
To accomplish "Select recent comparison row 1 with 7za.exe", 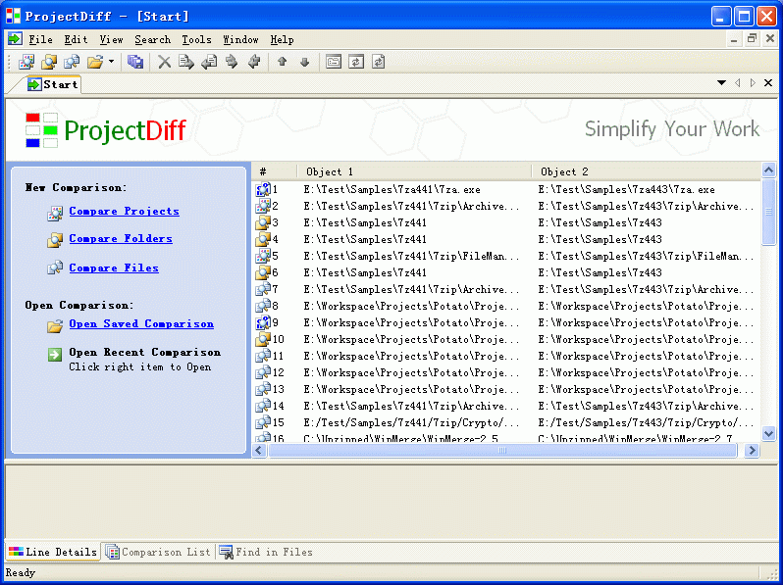I will pos(507,189).
